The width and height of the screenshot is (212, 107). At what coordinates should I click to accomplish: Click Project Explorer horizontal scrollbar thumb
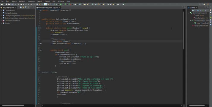tap(13, 106)
